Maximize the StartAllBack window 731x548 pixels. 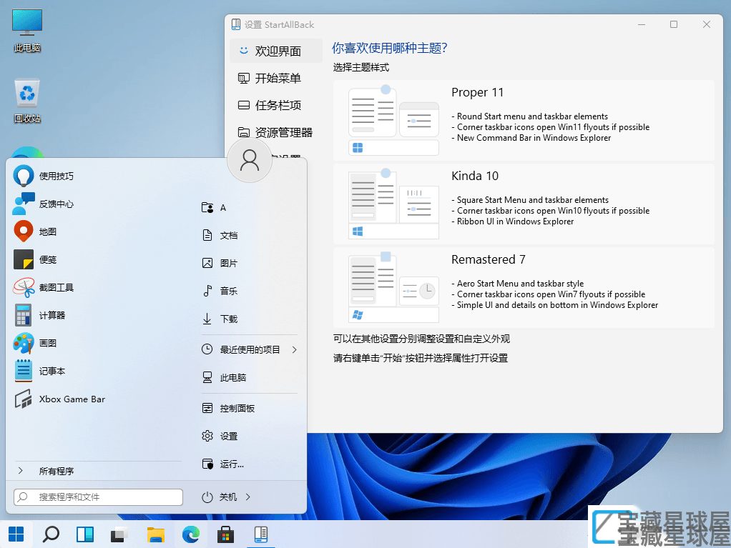674,24
